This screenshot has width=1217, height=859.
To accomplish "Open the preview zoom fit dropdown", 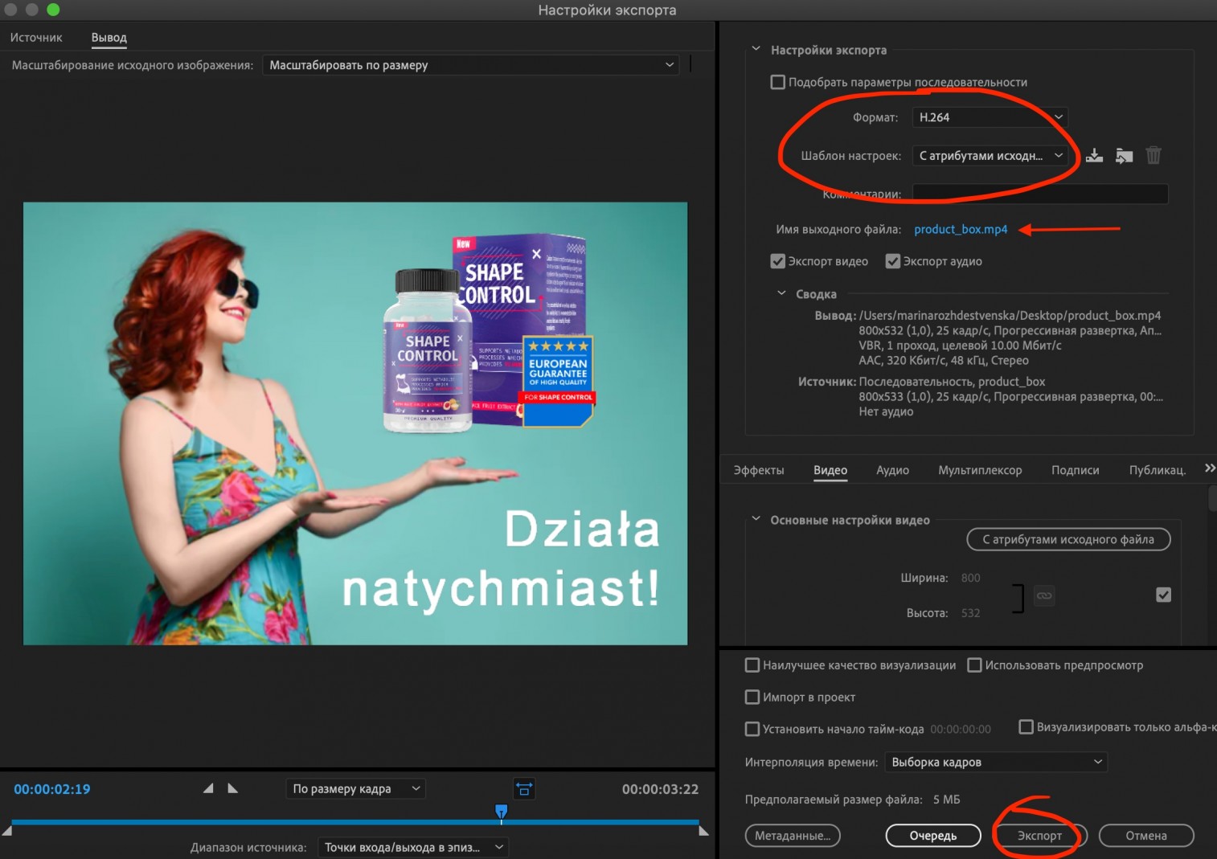I will tap(355, 789).
